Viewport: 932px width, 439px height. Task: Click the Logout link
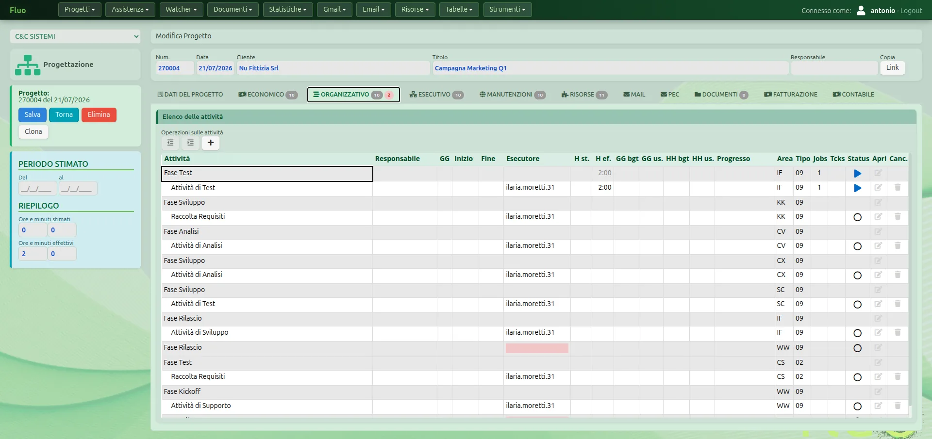[x=911, y=11]
